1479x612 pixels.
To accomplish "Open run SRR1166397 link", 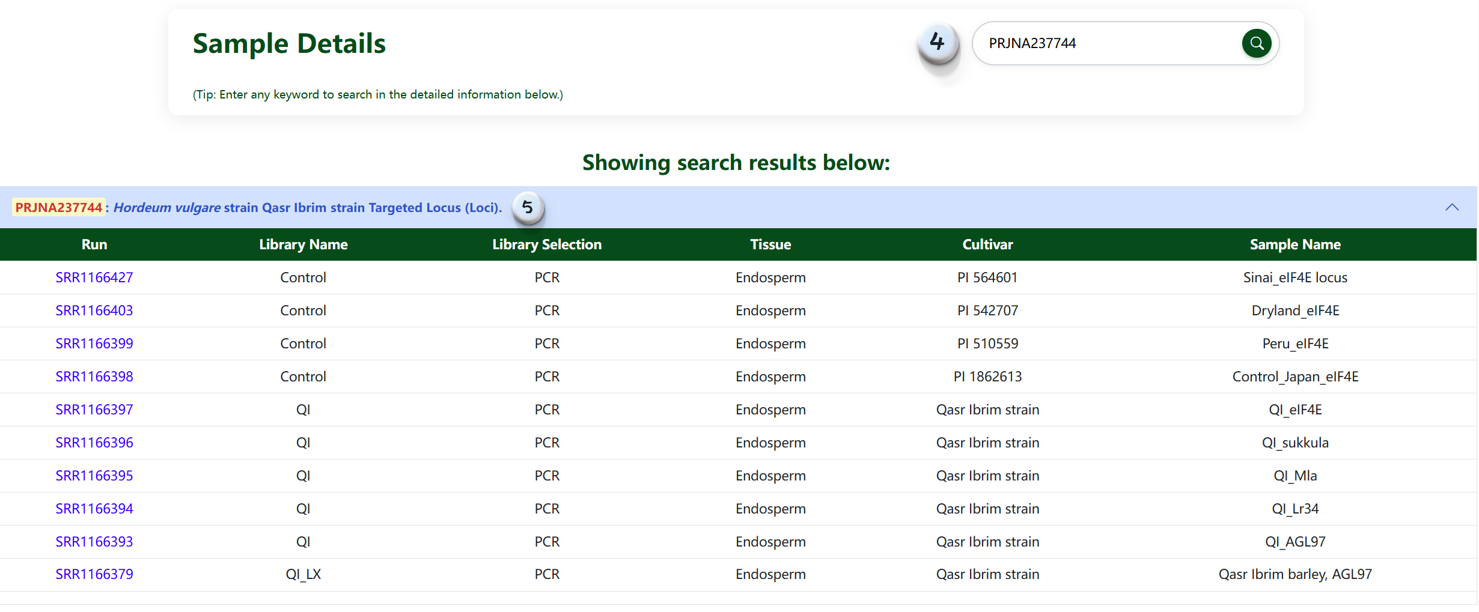I will 94,410.
